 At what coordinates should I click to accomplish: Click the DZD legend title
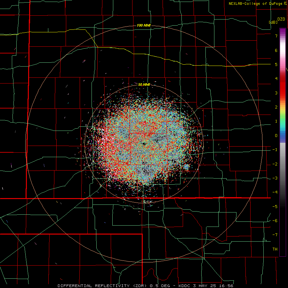[281, 19]
